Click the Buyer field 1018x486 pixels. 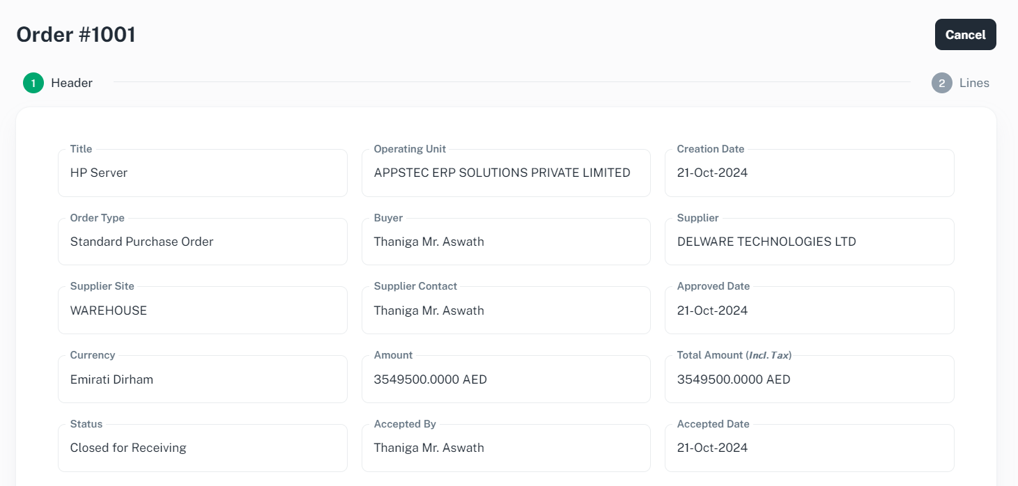(505, 242)
